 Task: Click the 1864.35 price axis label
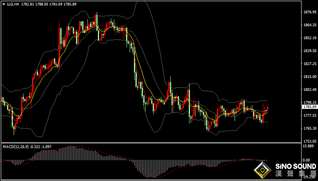(x=309, y=25)
